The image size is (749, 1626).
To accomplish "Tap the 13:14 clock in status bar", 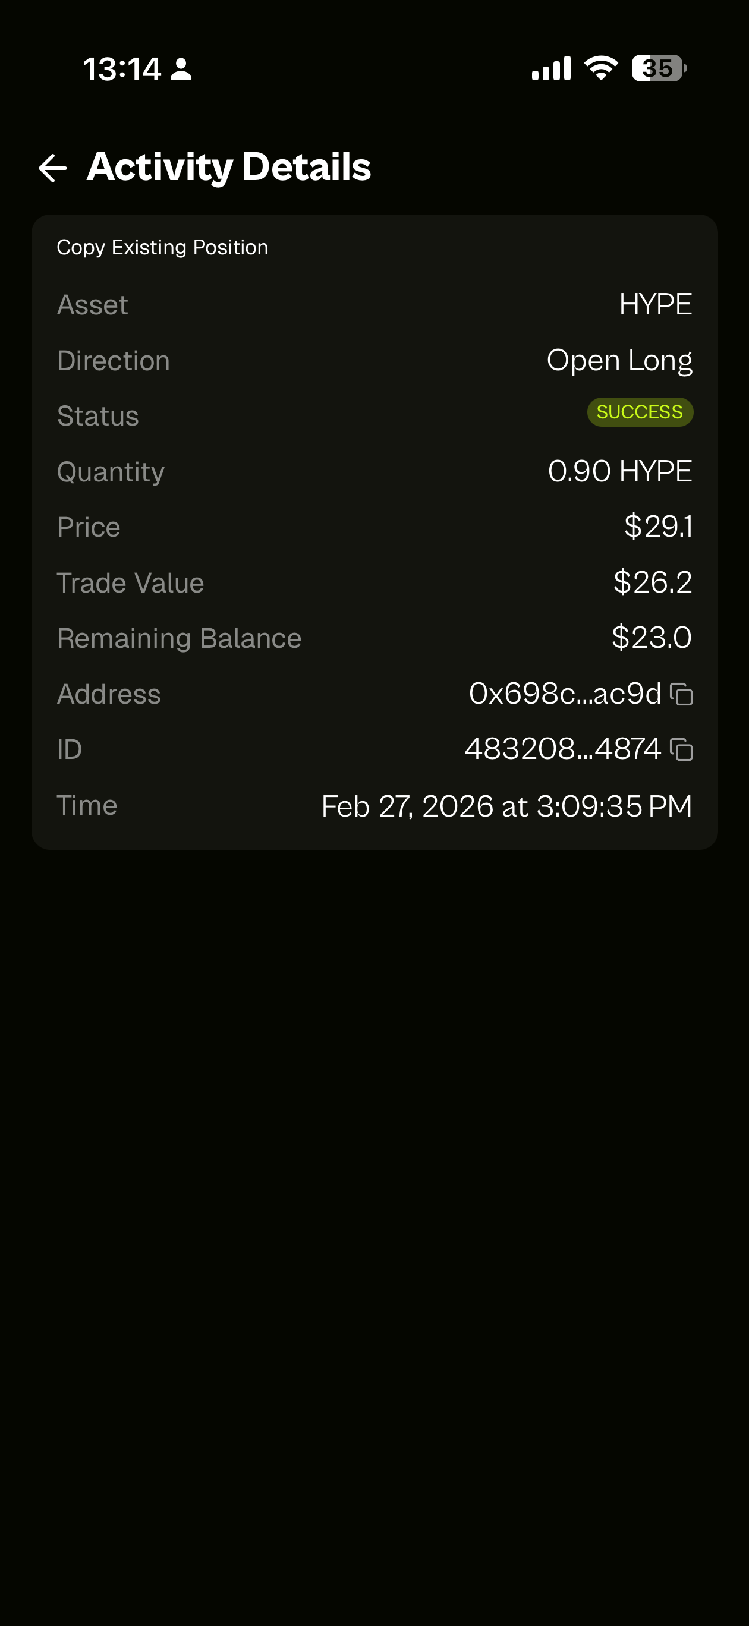I will [122, 69].
